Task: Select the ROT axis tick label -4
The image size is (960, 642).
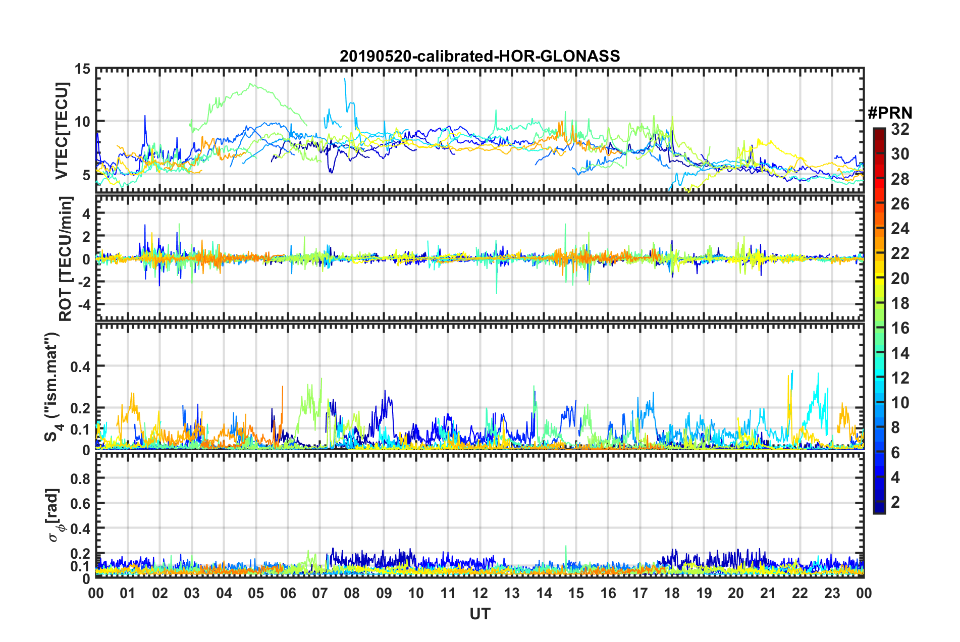Action: pos(84,305)
